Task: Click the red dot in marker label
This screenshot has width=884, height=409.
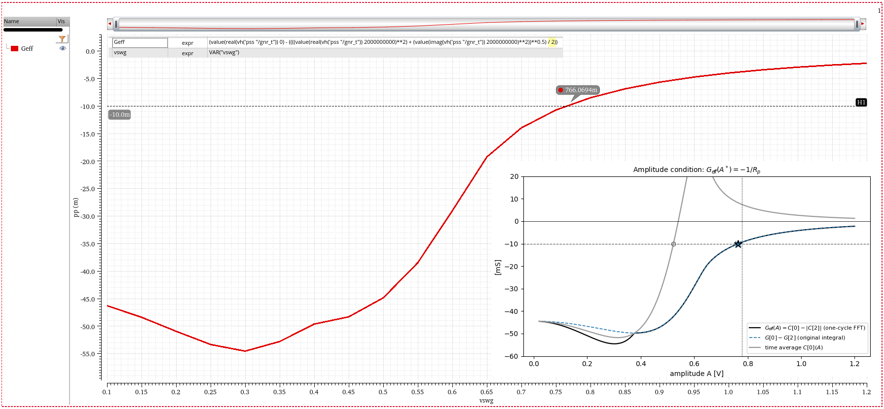Action: [x=560, y=90]
